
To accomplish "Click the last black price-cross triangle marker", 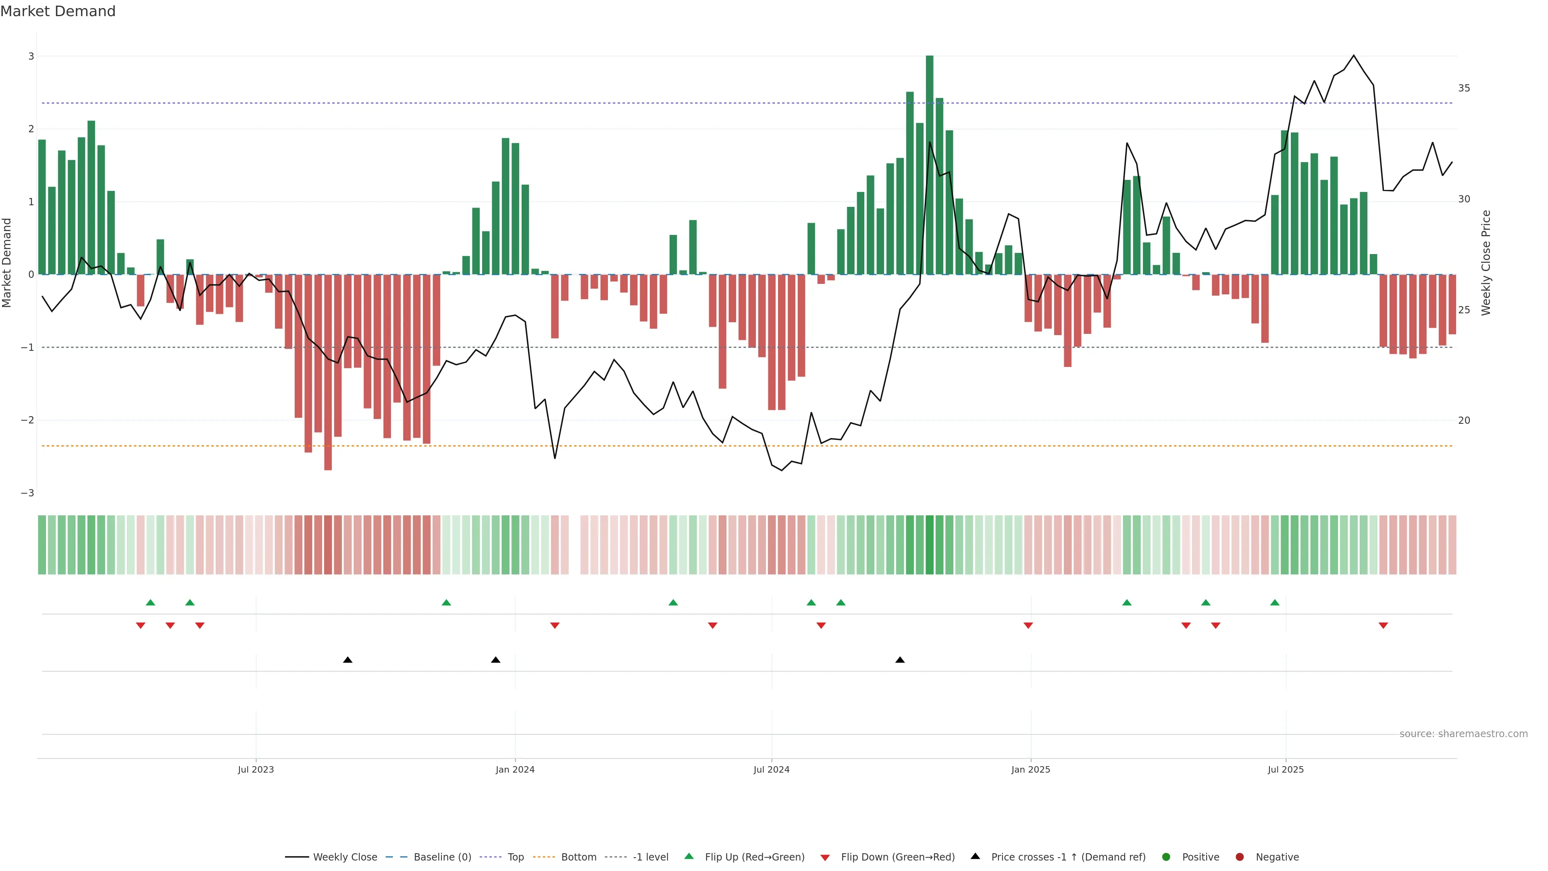I will click(x=900, y=660).
